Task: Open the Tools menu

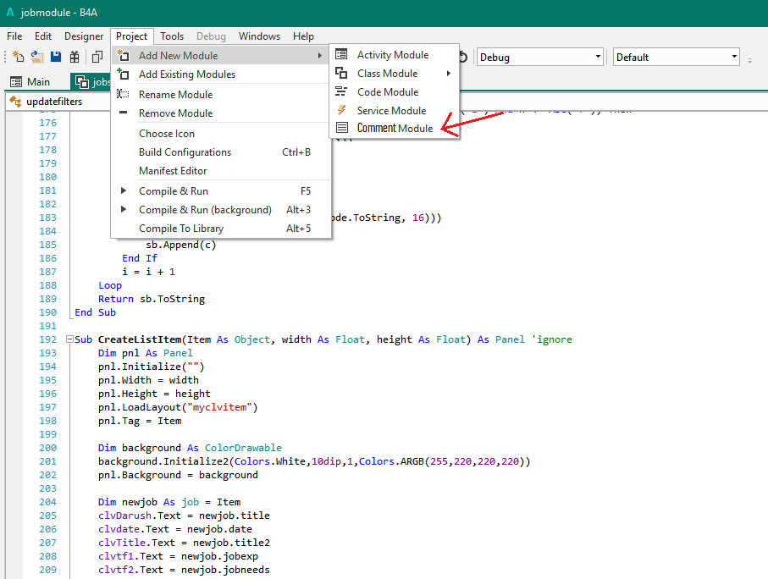Action: tap(172, 36)
